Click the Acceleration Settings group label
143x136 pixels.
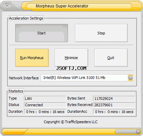[x=26, y=18]
